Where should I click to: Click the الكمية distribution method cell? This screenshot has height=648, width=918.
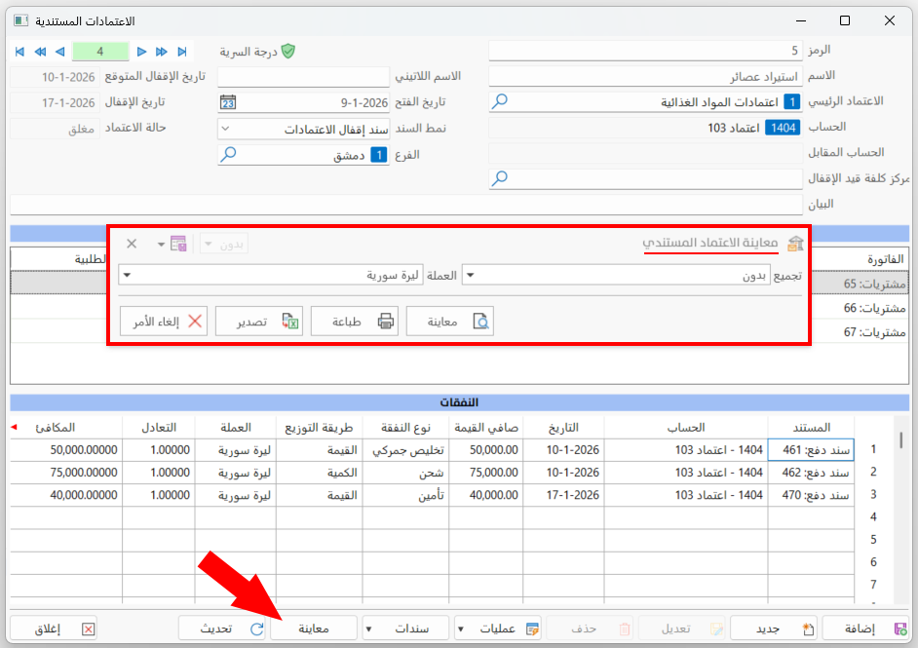(319, 473)
